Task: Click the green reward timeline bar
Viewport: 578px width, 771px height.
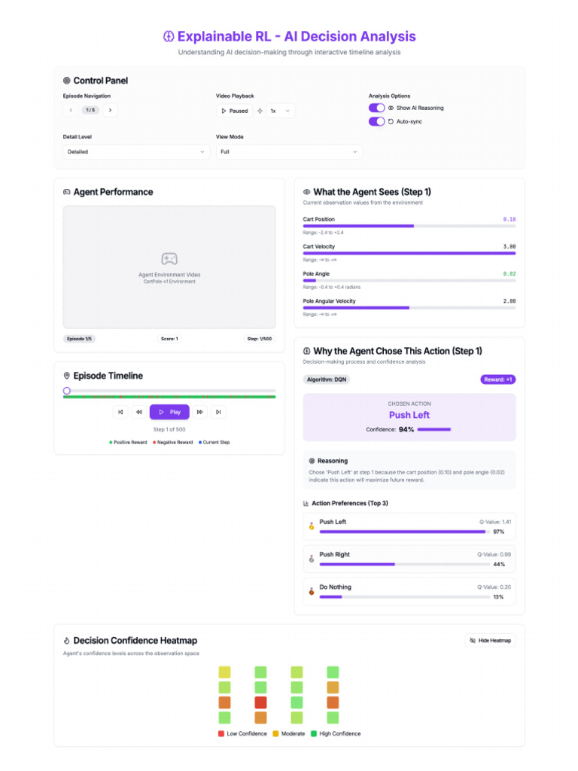Action: tap(169, 397)
